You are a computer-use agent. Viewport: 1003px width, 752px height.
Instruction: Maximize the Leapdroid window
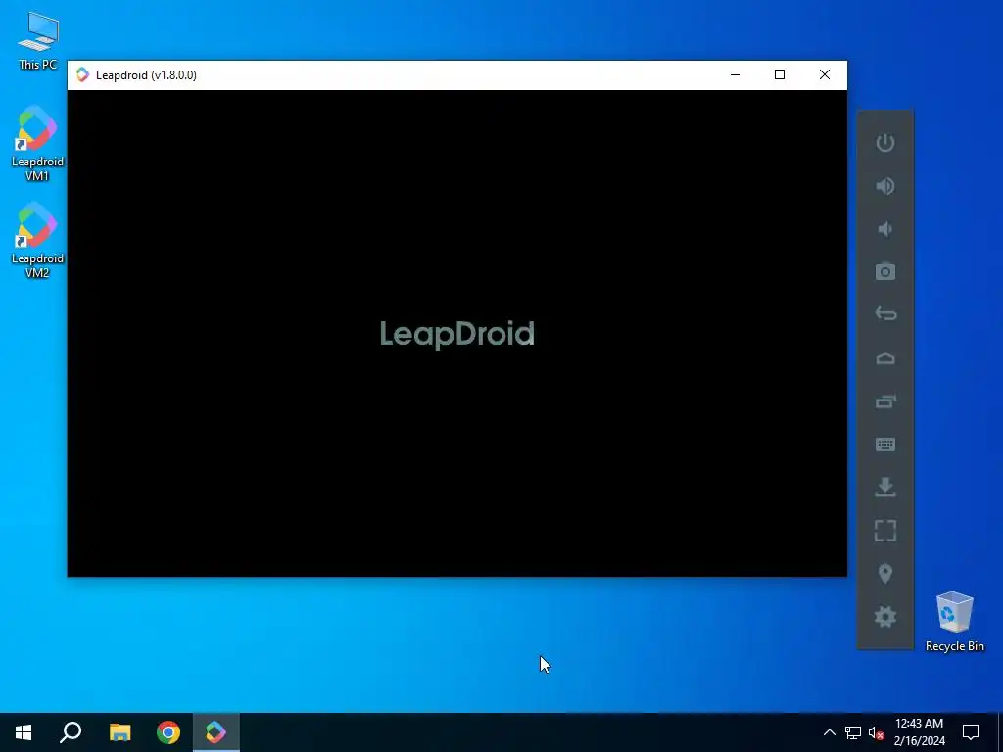point(779,74)
